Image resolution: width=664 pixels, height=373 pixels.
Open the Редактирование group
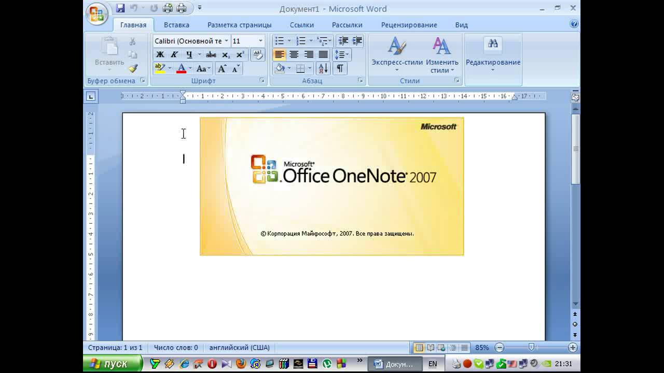click(x=493, y=55)
